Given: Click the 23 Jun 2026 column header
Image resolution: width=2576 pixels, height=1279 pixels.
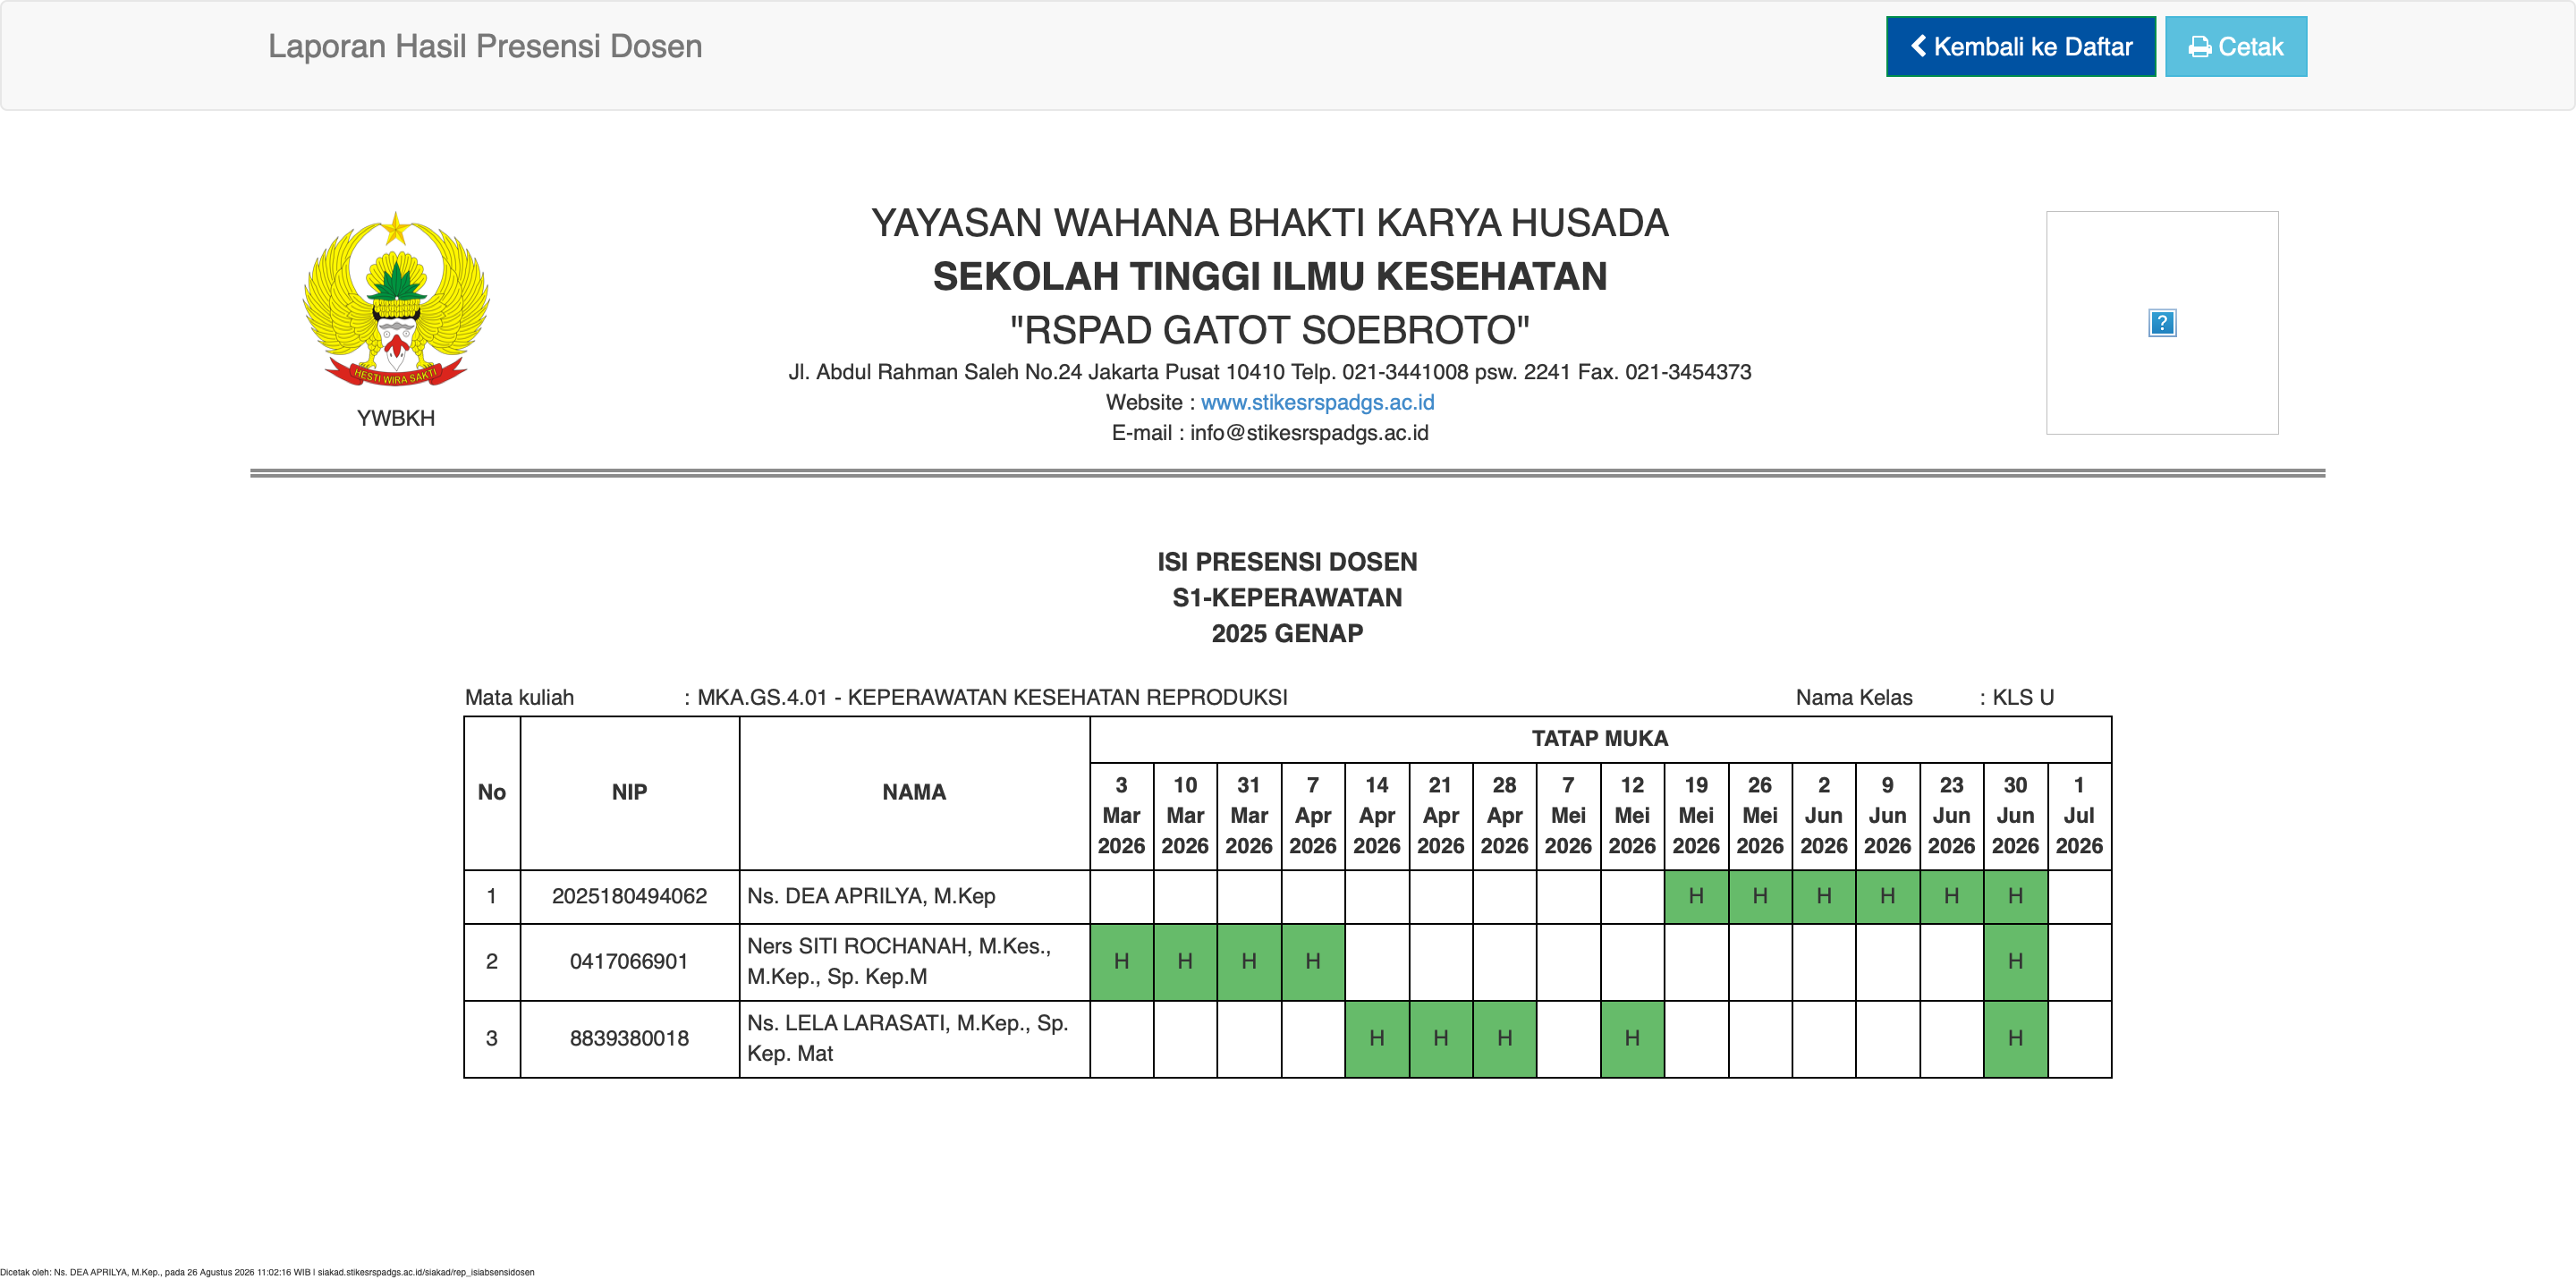Looking at the screenshot, I should click(1951, 816).
